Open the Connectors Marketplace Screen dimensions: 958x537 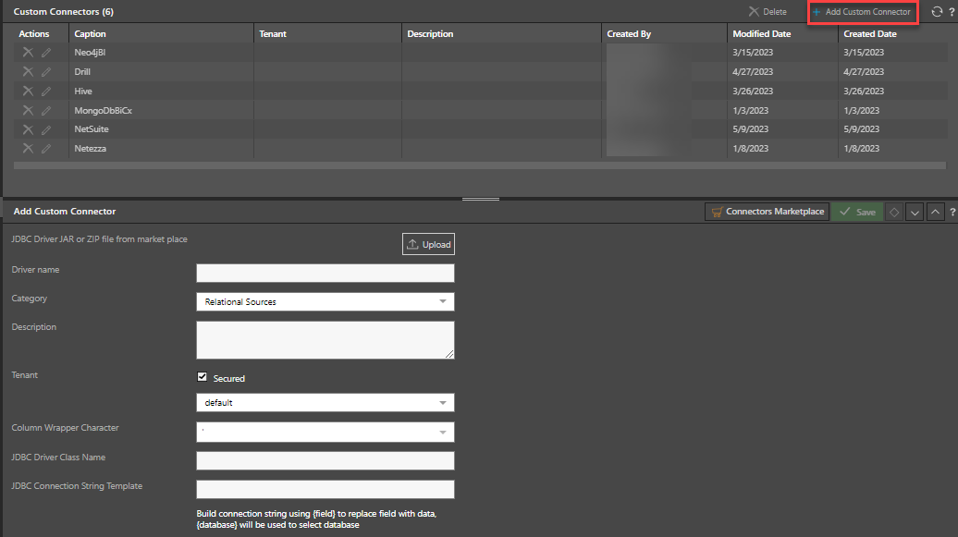click(766, 212)
